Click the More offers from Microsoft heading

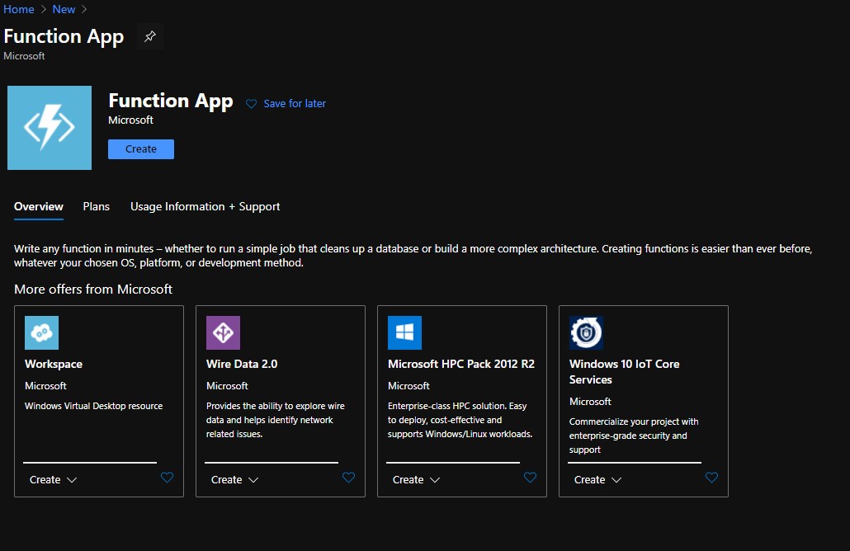(x=93, y=290)
